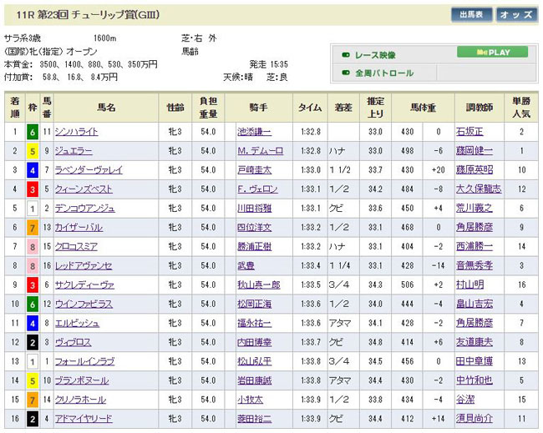Screen dimensions: 543x433
Task: Open horse デンコウアンジュ link
Action: pyautogui.click(x=84, y=209)
